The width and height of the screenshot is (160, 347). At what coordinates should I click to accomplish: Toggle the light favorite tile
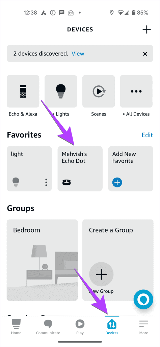29,168
